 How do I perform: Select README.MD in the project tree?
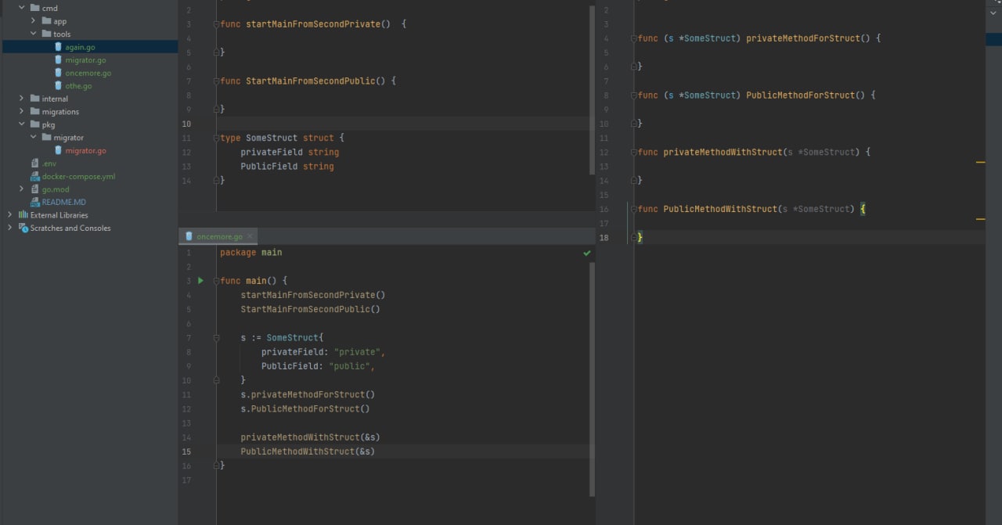pyautogui.click(x=64, y=202)
